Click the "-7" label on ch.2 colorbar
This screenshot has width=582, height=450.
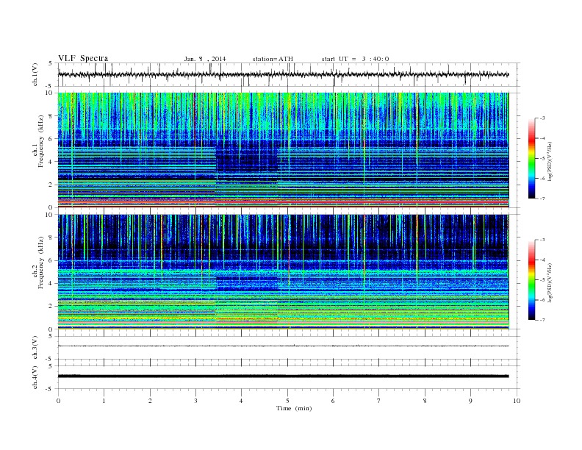[x=542, y=320]
